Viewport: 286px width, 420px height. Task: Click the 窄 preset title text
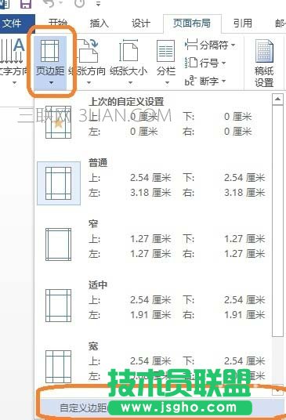coord(93,223)
